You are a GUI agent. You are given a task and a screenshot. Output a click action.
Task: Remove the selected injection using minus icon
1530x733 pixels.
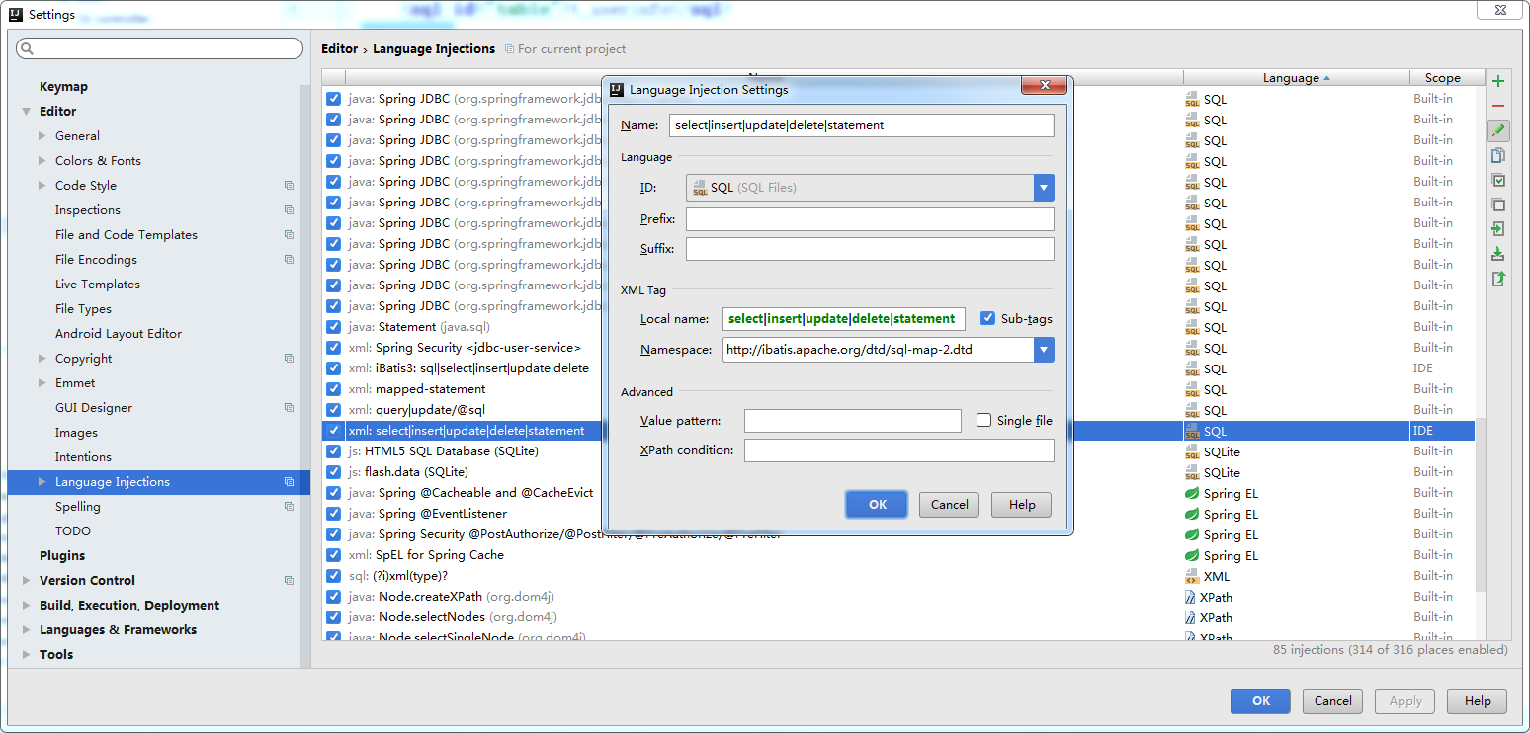1498,106
